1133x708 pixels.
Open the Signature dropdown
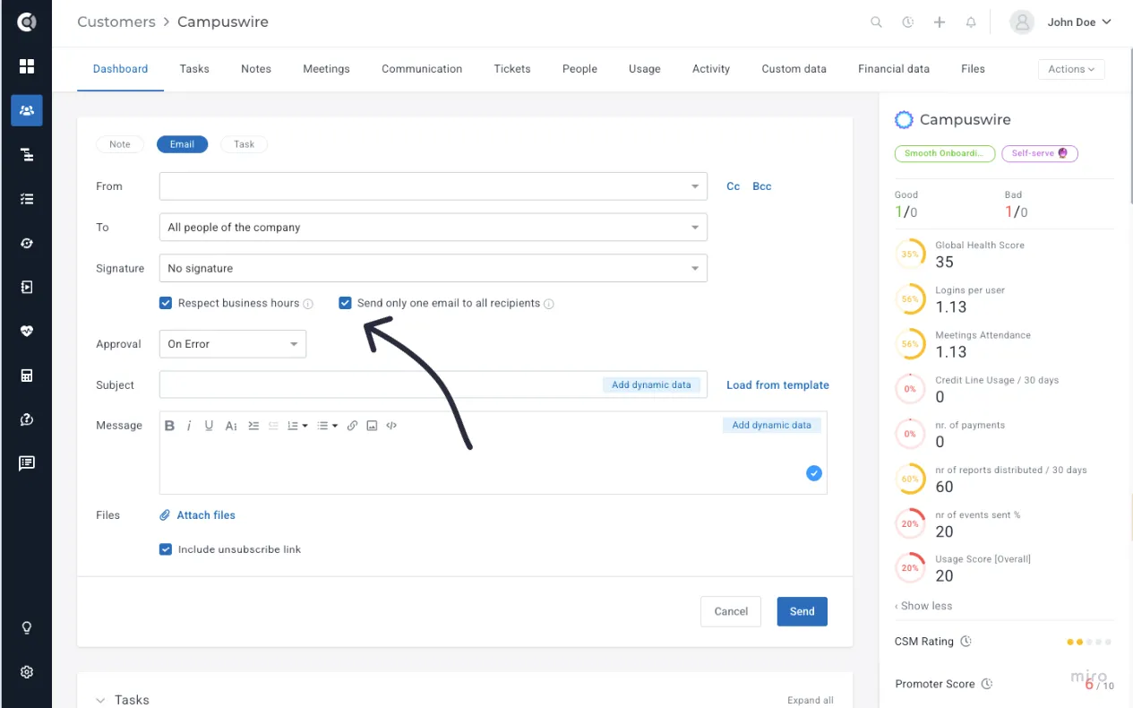(x=433, y=269)
